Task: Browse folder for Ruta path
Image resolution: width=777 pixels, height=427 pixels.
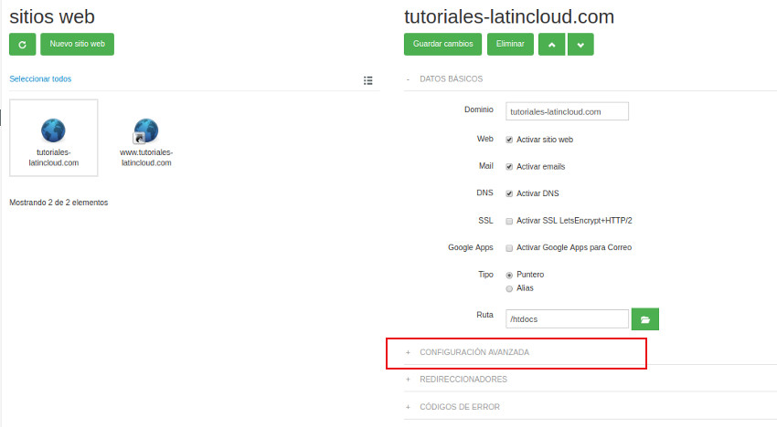Action: (x=645, y=319)
